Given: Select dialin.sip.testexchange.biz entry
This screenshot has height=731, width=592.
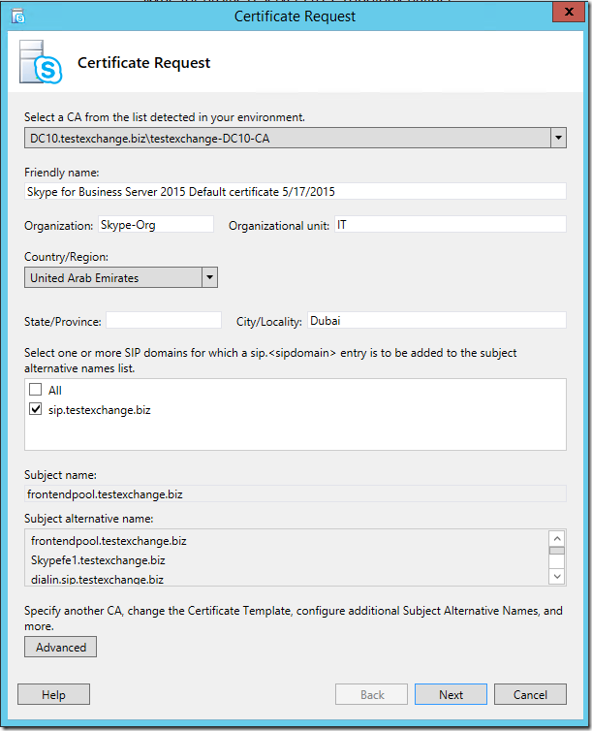Looking at the screenshot, I should click(97, 580).
